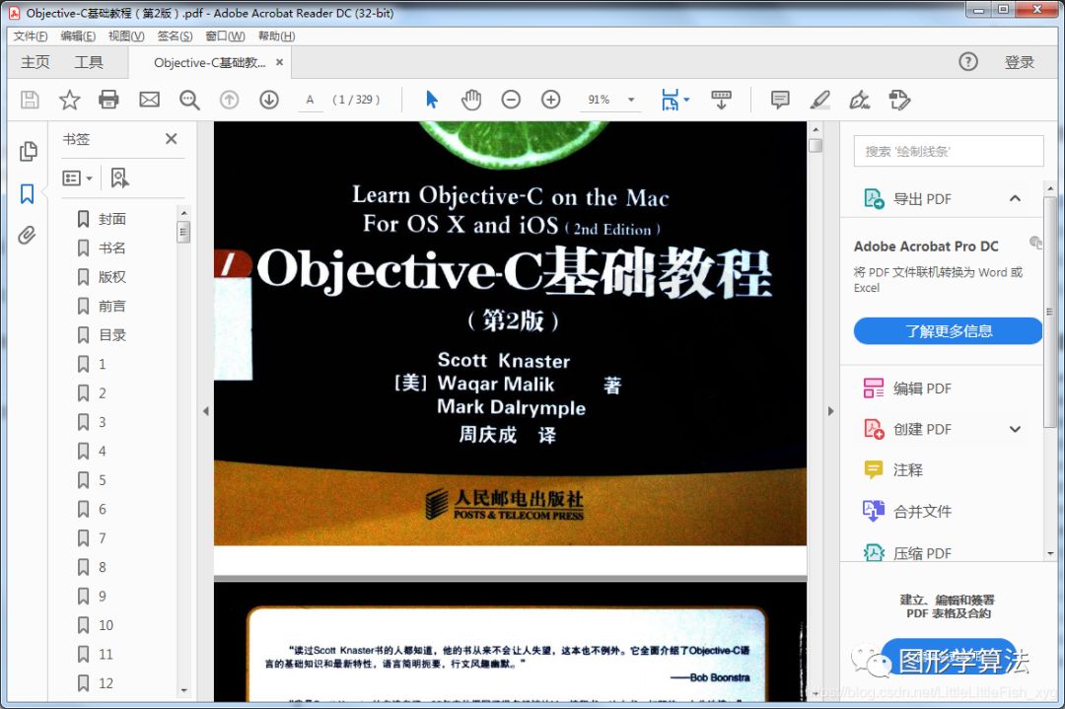Click the 登录 sign-in link
The height and width of the screenshot is (709, 1065).
(1019, 62)
